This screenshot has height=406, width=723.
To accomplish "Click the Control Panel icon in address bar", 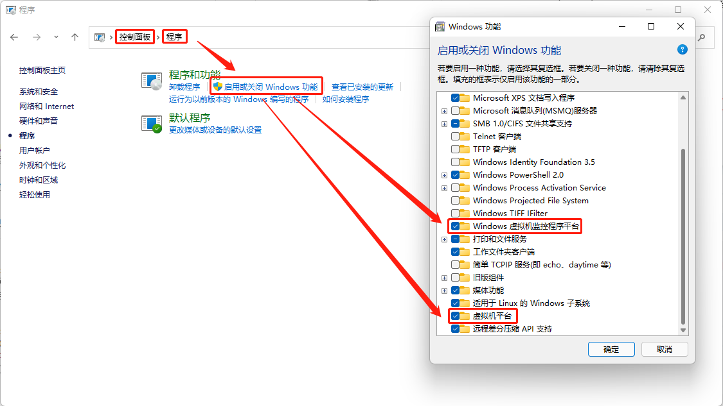I will tap(99, 37).
